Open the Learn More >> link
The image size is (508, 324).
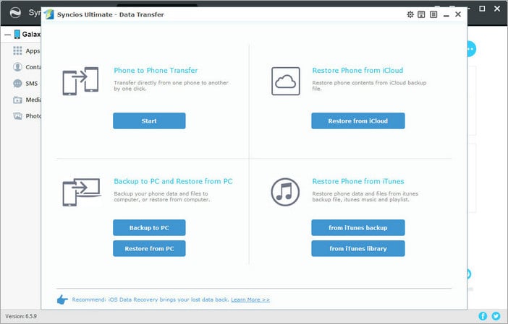click(x=250, y=299)
